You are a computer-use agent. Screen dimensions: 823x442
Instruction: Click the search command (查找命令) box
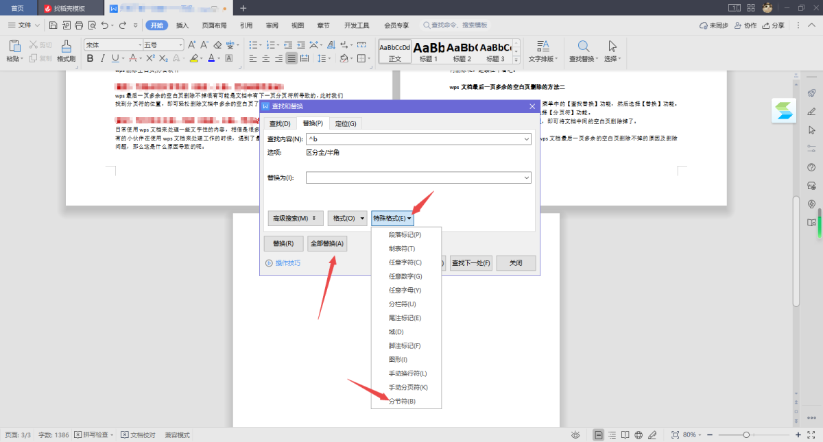[x=455, y=25]
